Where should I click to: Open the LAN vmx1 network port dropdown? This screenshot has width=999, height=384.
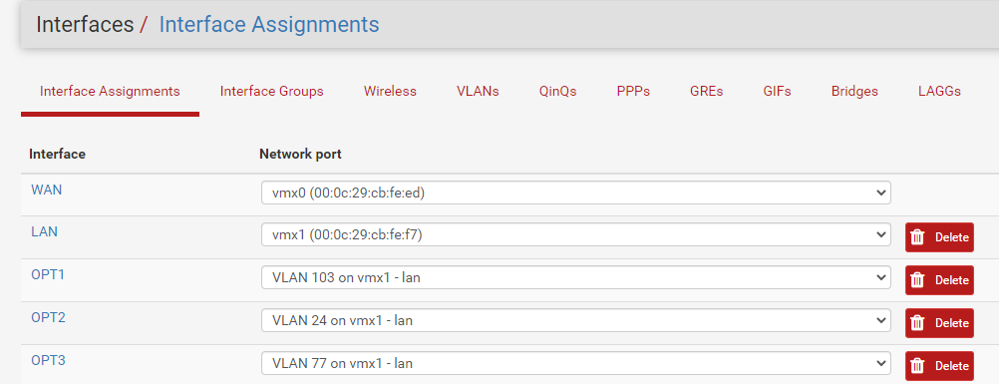576,234
